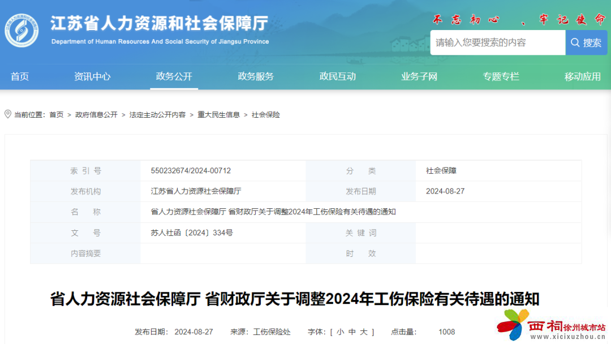Click the 社会保险 breadcrumb link
The height and width of the screenshot is (344, 611).
pyautogui.click(x=266, y=115)
